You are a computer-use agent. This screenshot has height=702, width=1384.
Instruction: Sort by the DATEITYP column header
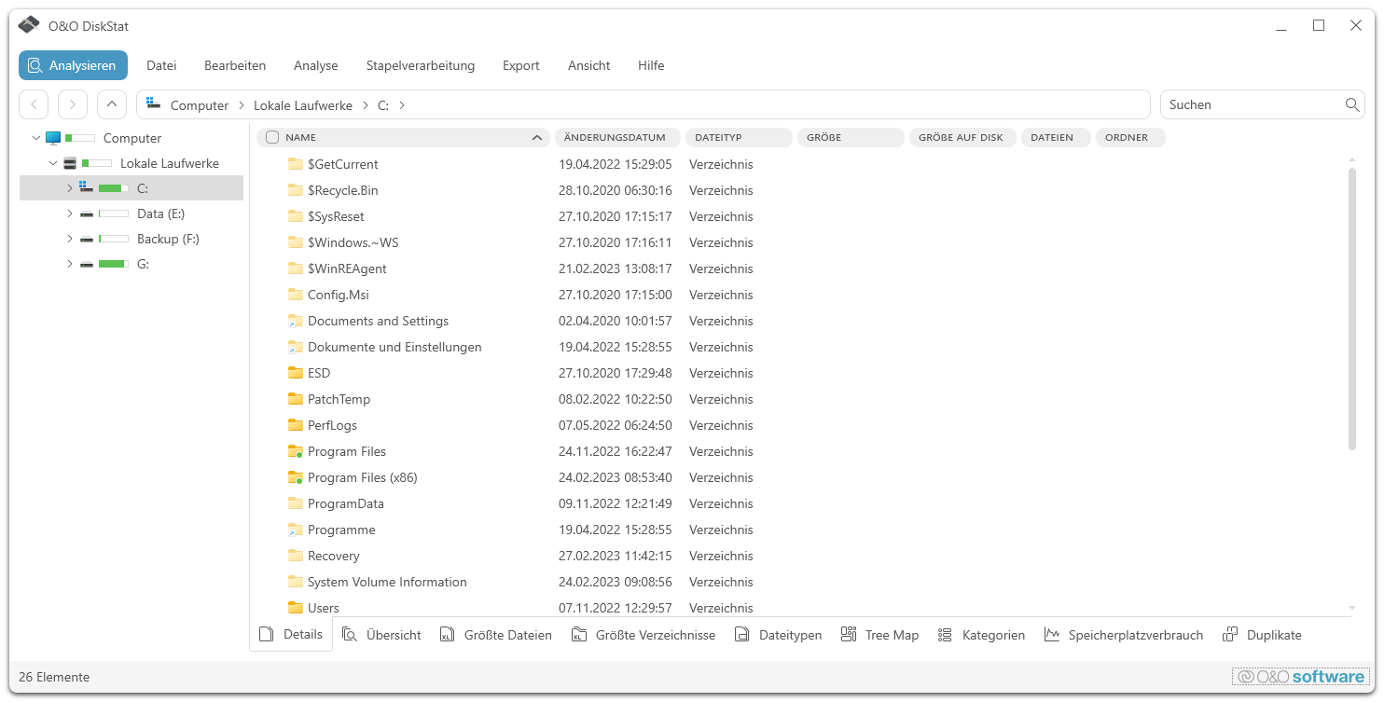739,137
